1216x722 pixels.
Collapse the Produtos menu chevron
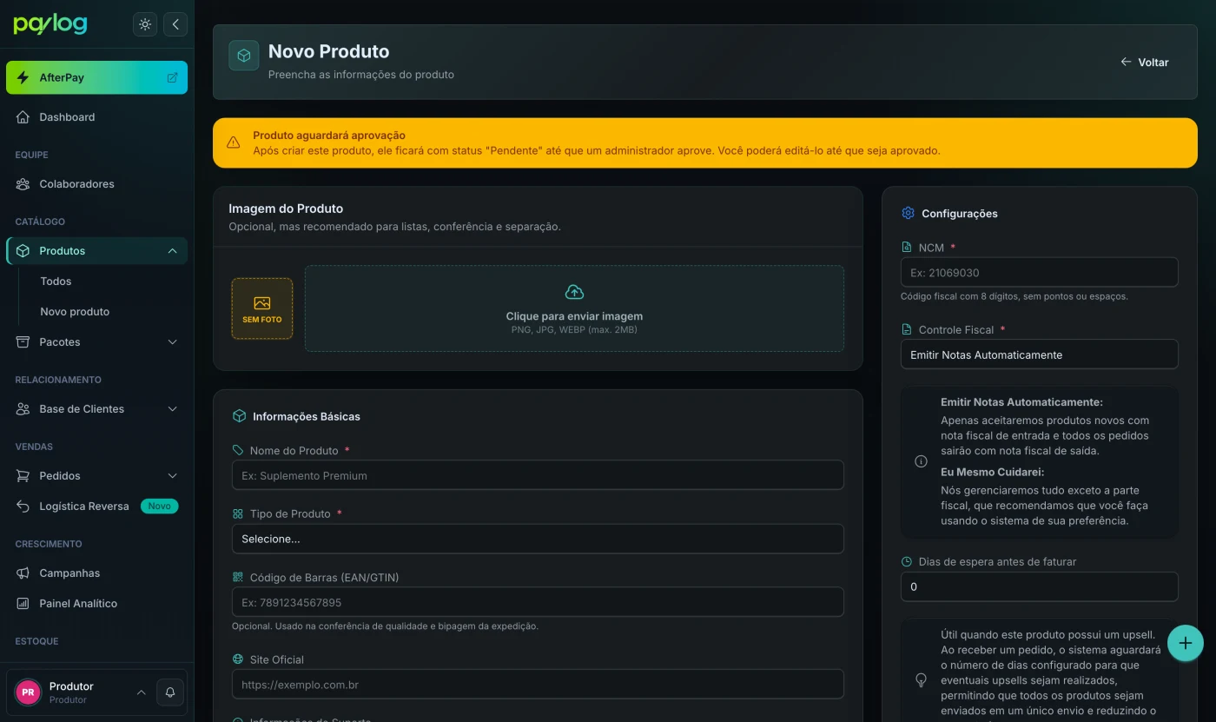tap(172, 251)
